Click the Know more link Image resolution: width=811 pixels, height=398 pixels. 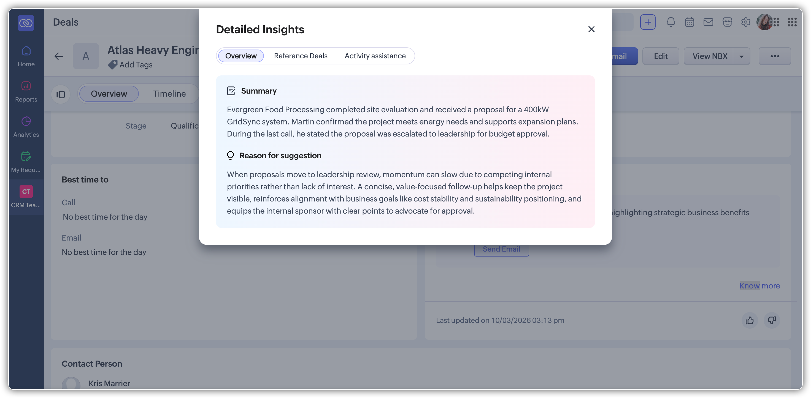point(759,286)
